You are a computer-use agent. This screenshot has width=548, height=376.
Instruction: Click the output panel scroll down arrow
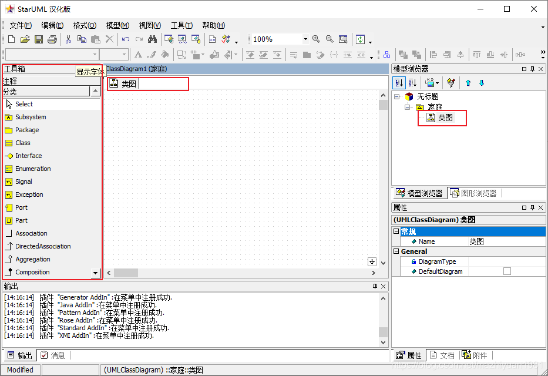click(384, 343)
